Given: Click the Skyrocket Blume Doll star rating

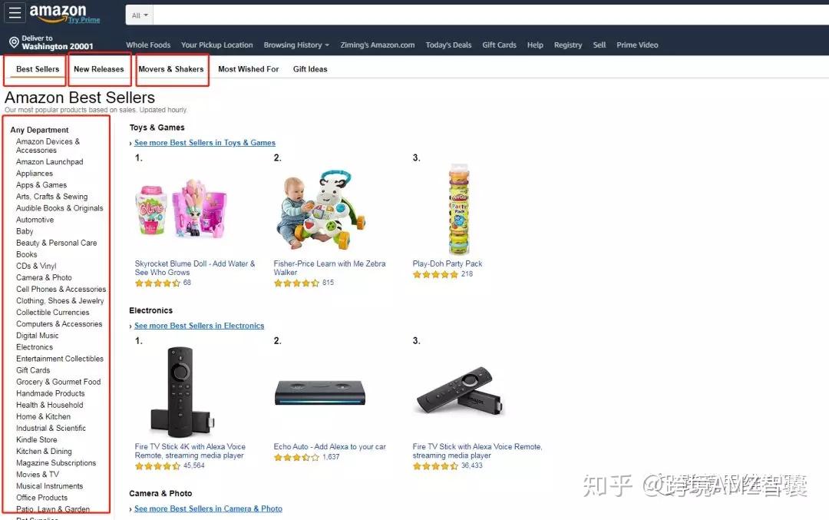Looking at the screenshot, I should (157, 283).
